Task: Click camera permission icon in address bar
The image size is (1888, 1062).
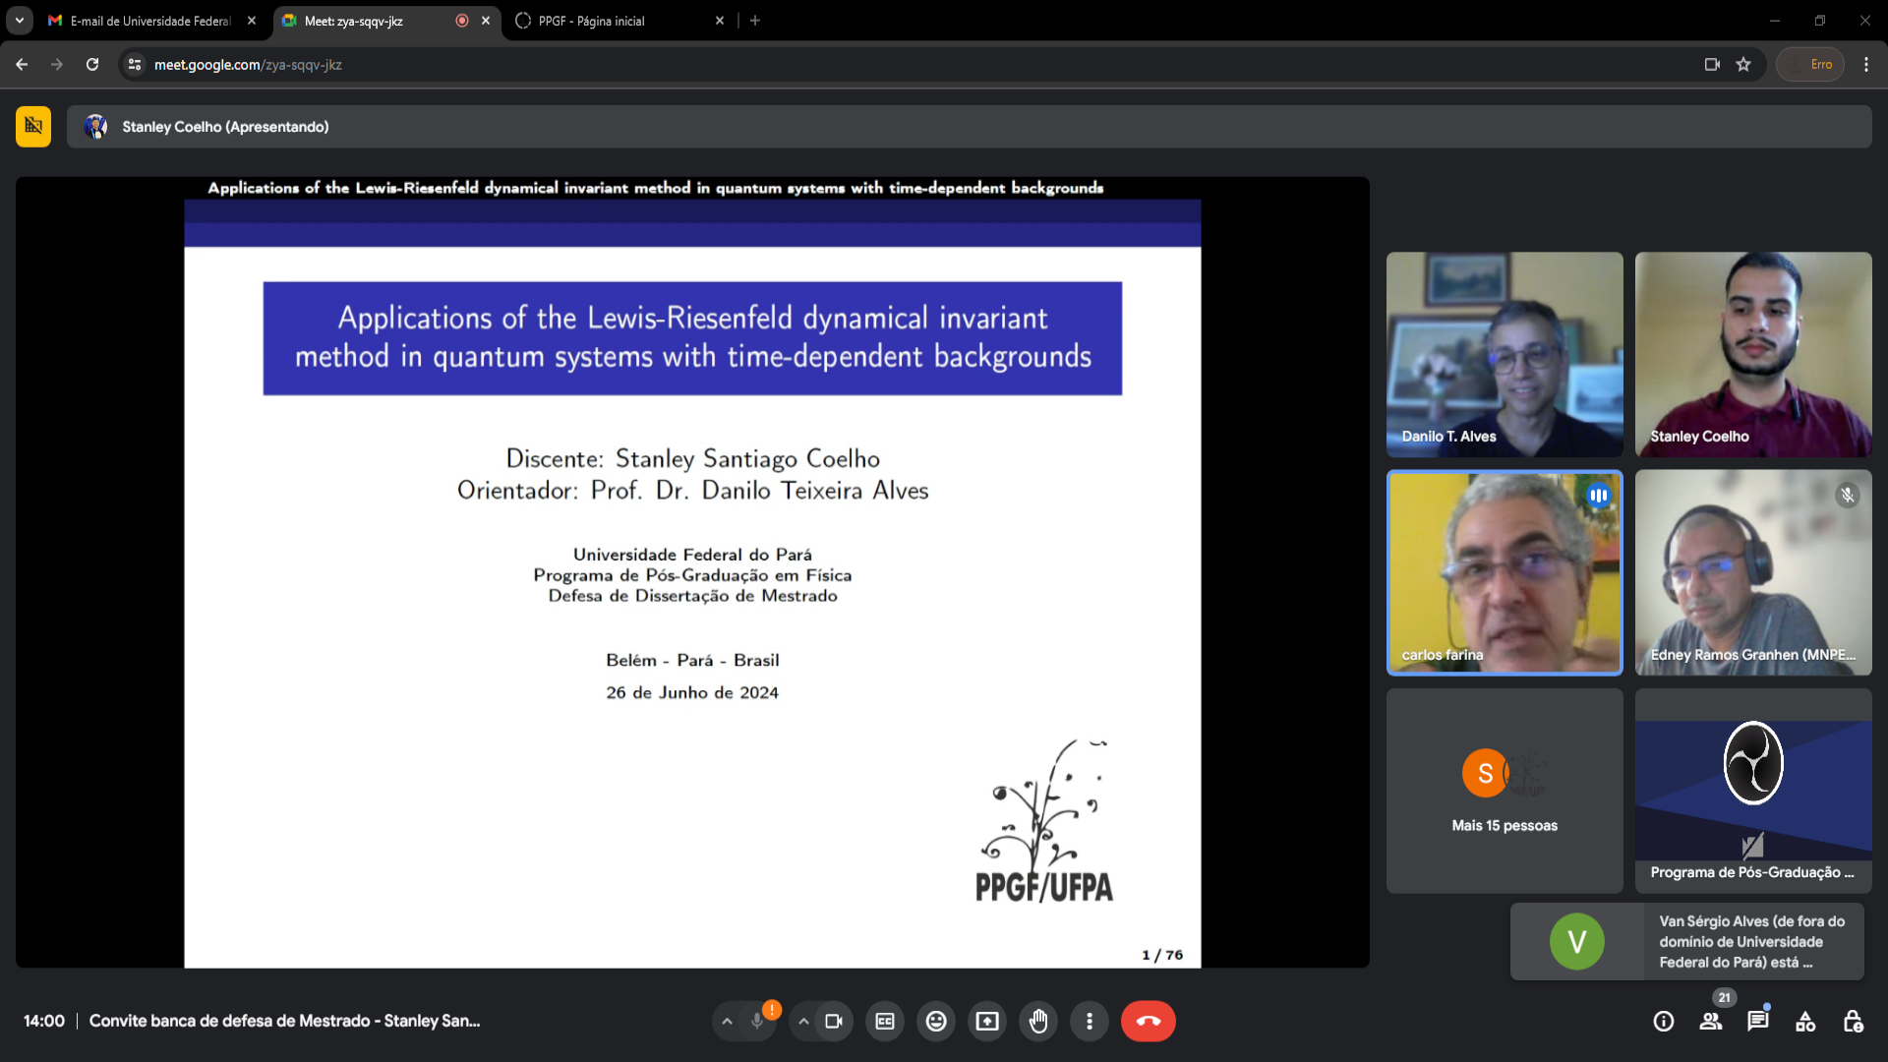Action: (x=1712, y=65)
